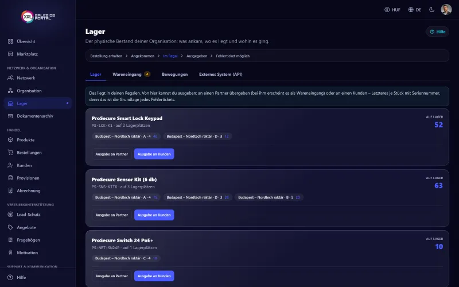Click the PS-SNS-KIT6 SKU line

(x=123, y=187)
